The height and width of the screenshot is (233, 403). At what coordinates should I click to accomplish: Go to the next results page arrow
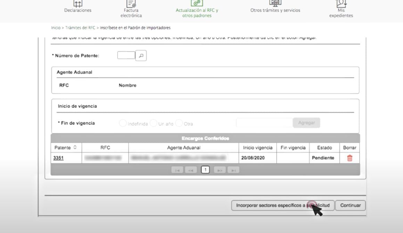tap(220, 170)
